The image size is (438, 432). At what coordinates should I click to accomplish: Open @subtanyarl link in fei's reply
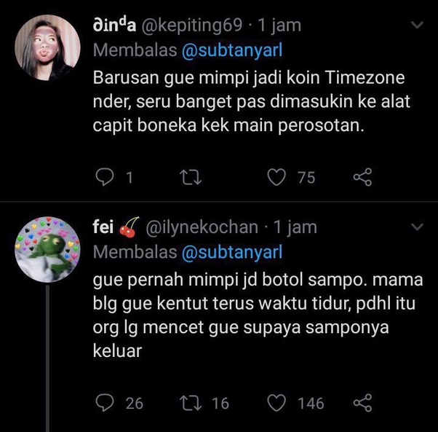(231, 253)
